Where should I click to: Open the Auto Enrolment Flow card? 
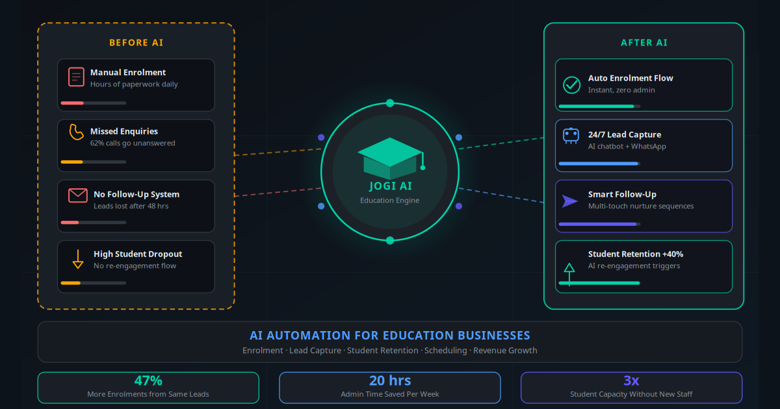coord(643,85)
